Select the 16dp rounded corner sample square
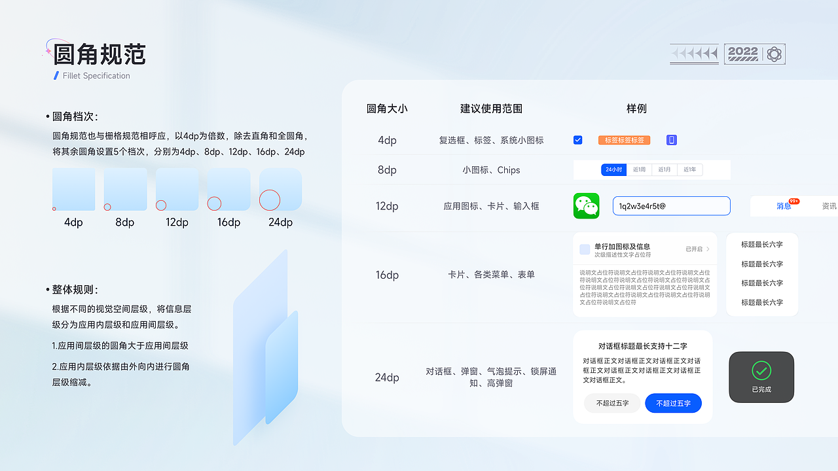This screenshot has width=838, height=471. [x=228, y=189]
